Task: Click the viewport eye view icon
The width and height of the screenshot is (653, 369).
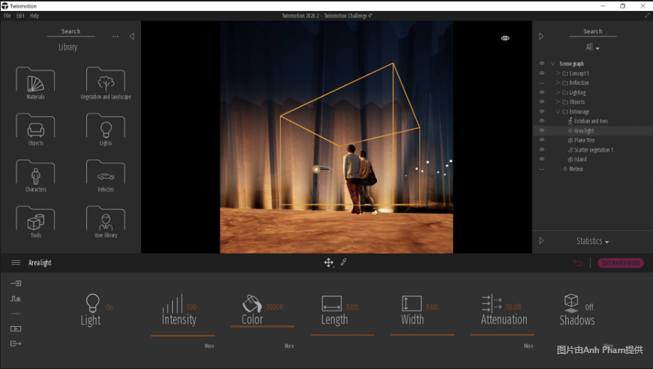Action: pyautogui.click(x=505, y=38)
